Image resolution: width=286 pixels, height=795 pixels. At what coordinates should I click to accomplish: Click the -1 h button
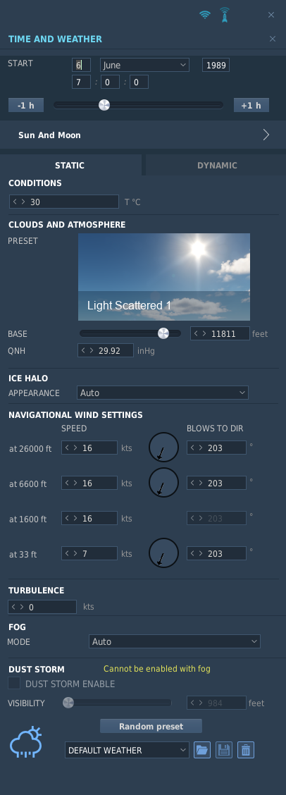[26, 105]
